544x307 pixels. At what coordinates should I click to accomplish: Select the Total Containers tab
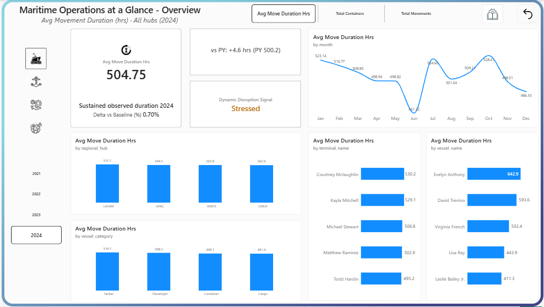350,14
